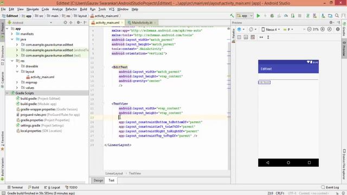347x195 pixels.
Task: Hide the Preview panel
Action: (338, 23)
